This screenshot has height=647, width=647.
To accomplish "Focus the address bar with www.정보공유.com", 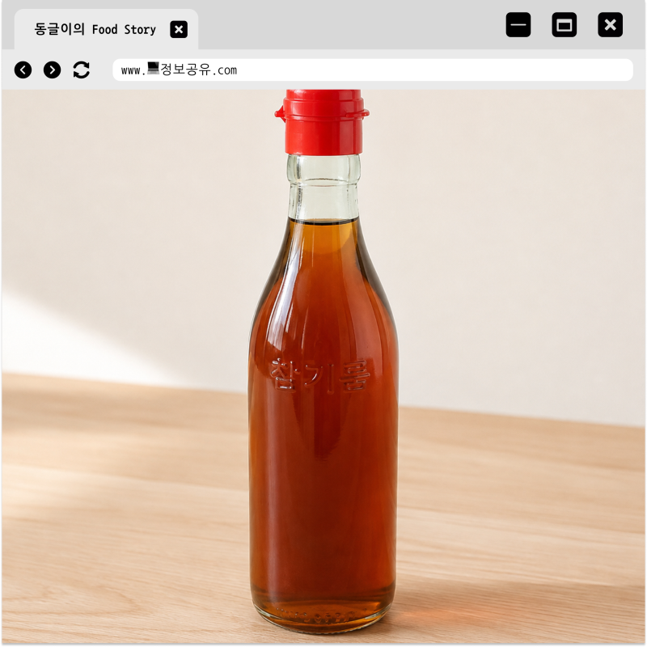I will coord(373,70).
